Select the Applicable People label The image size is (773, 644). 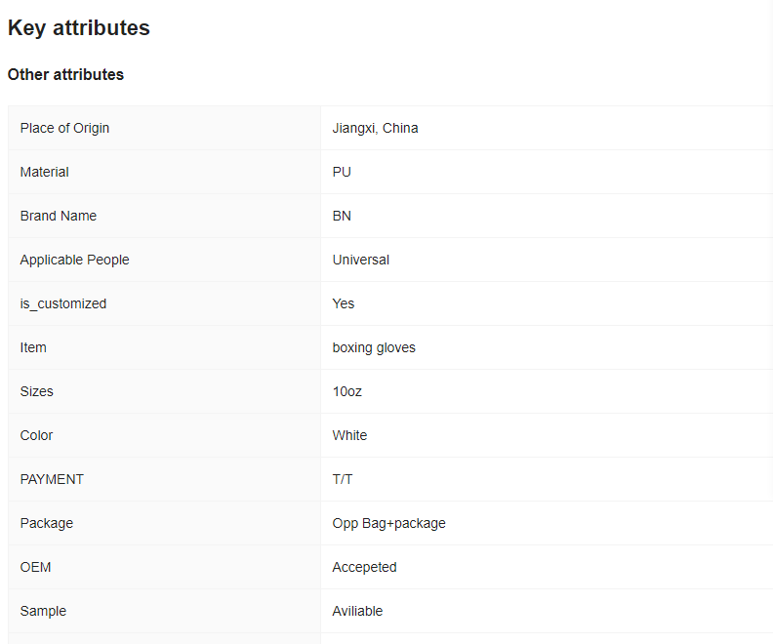click(x=74, y=260)
